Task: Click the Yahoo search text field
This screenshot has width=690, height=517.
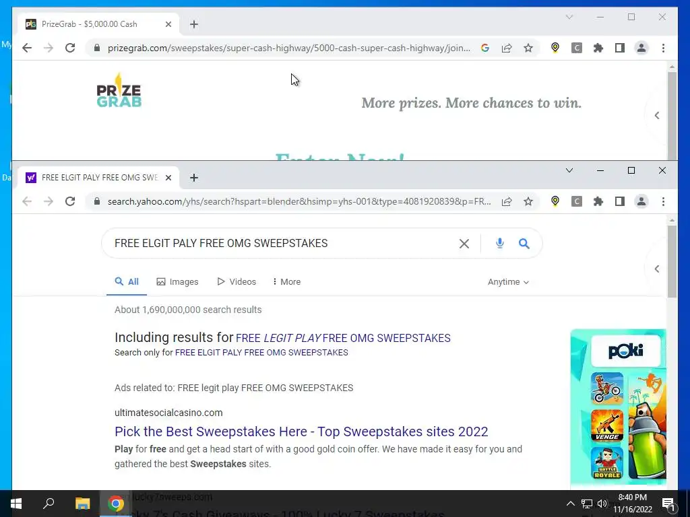Action: click(282, 243)
